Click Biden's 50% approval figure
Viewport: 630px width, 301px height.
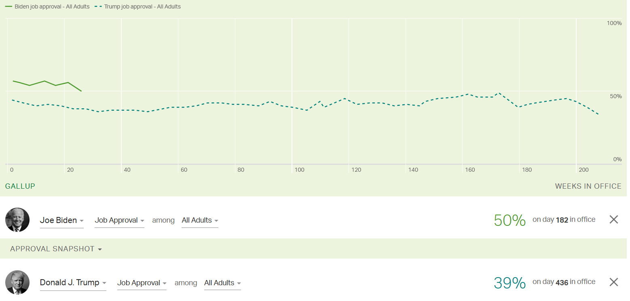509,220
